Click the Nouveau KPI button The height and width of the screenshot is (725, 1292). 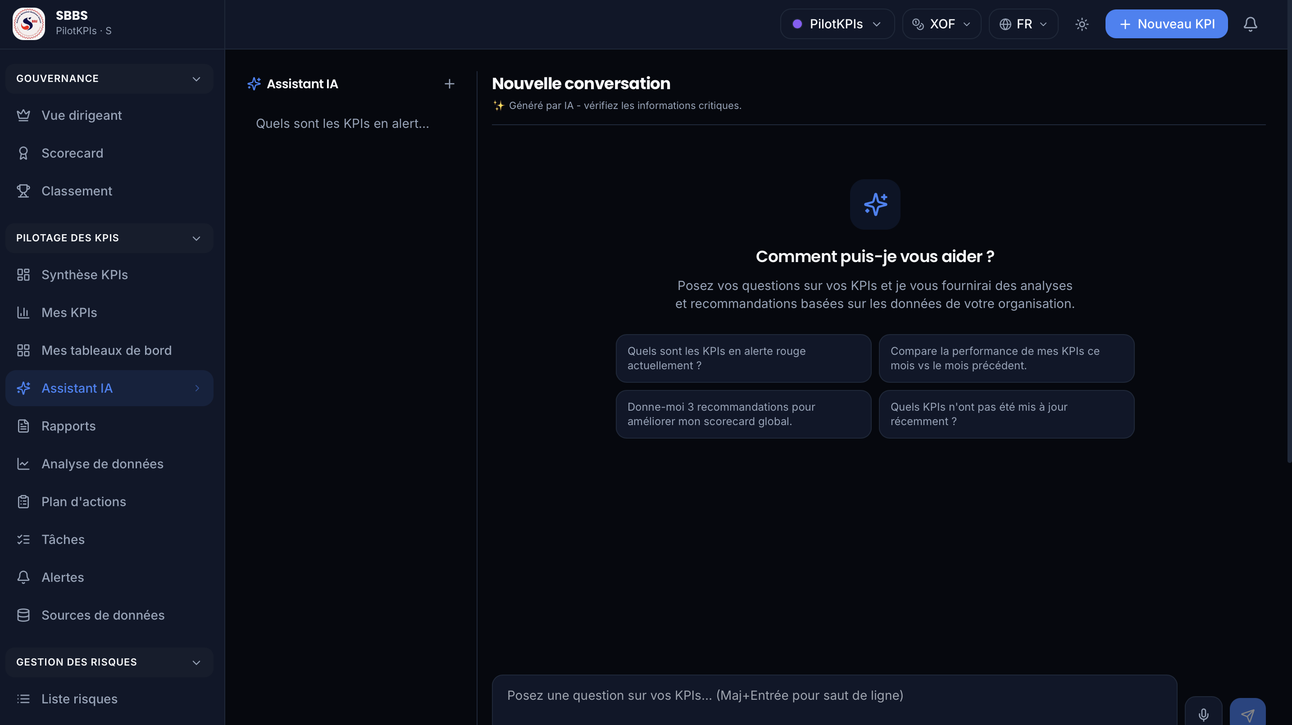click(1166, 24)
